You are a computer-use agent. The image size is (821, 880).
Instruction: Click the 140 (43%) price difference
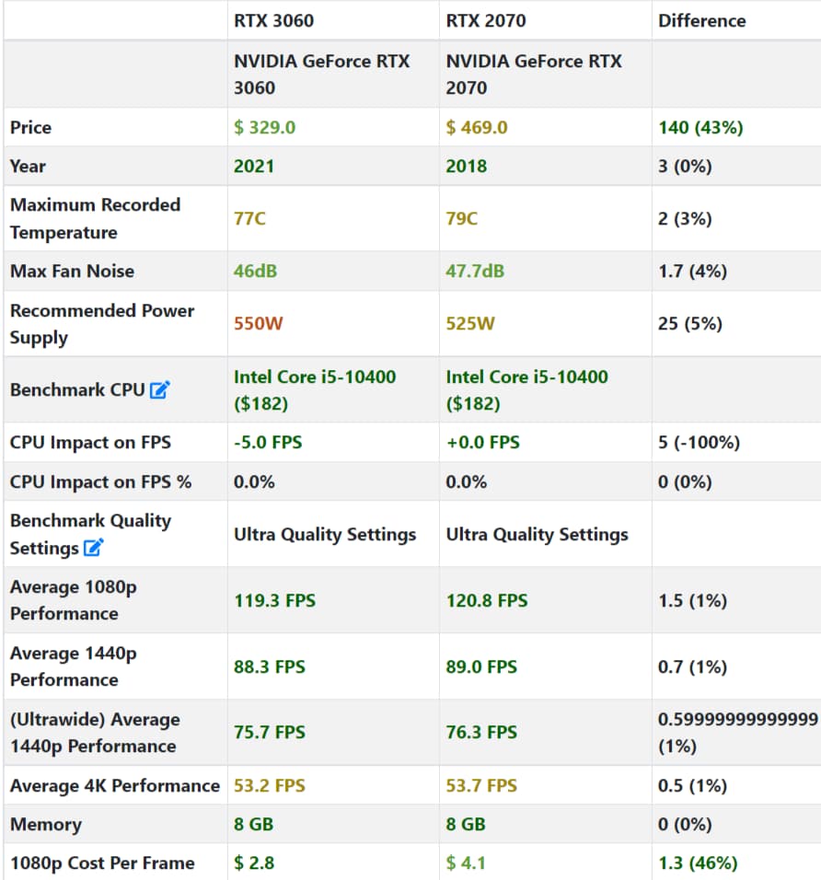[x=700, y=127]
